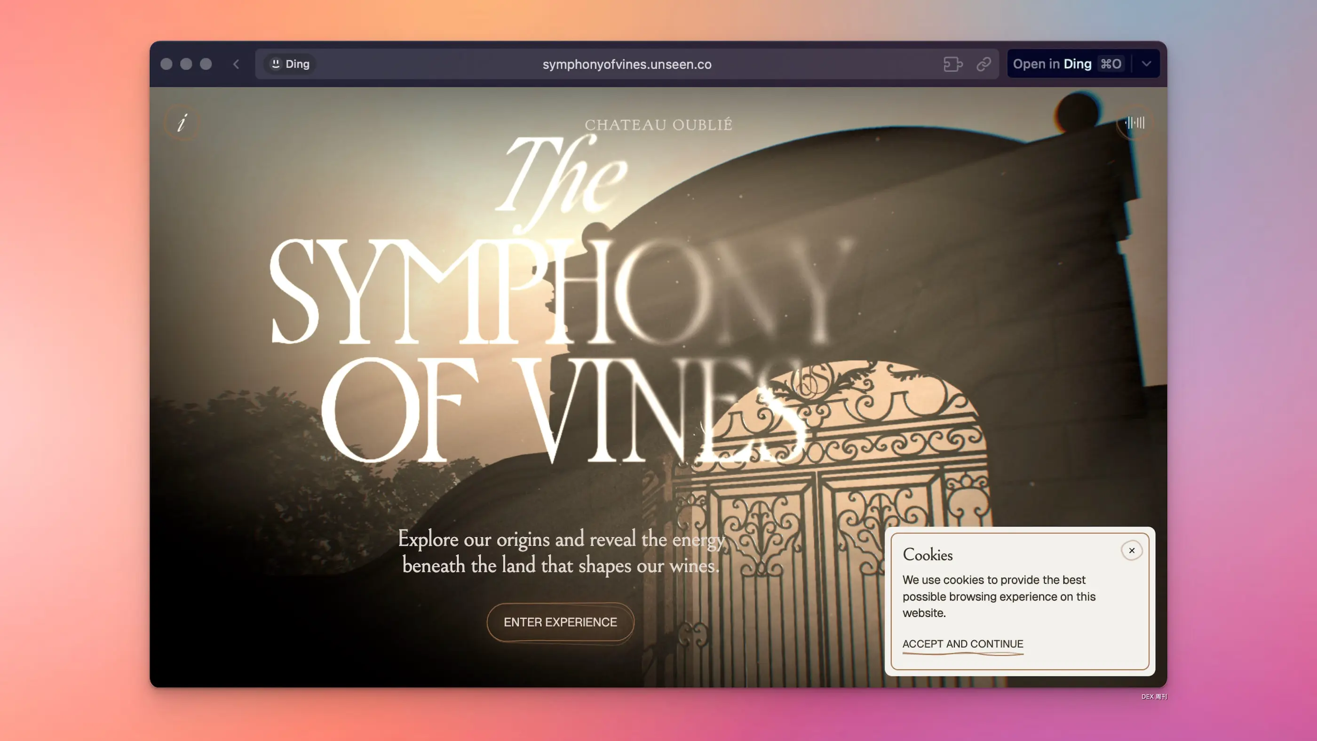
Task: Click ACCEPT AND CONTINUE link
Action: pyautogui.click(x=963, y=645)
